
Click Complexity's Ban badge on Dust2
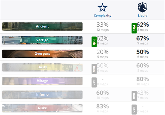coord(94,69)
